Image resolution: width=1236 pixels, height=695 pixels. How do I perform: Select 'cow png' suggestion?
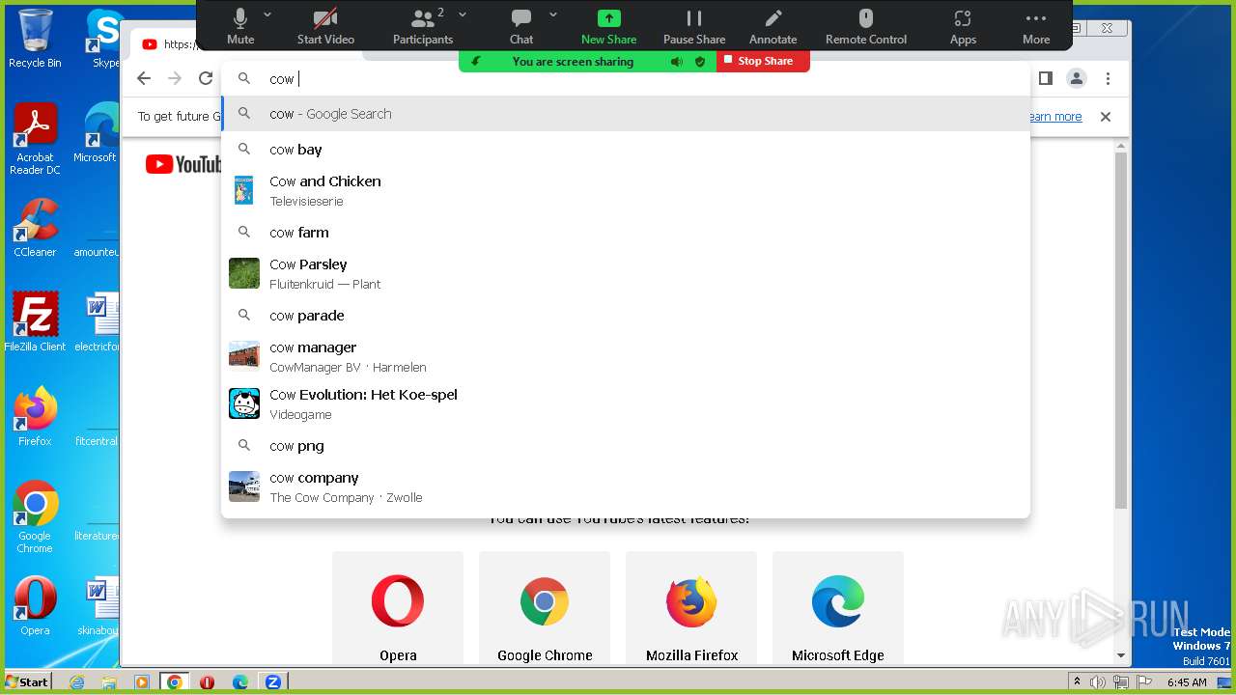pos(626,446)
